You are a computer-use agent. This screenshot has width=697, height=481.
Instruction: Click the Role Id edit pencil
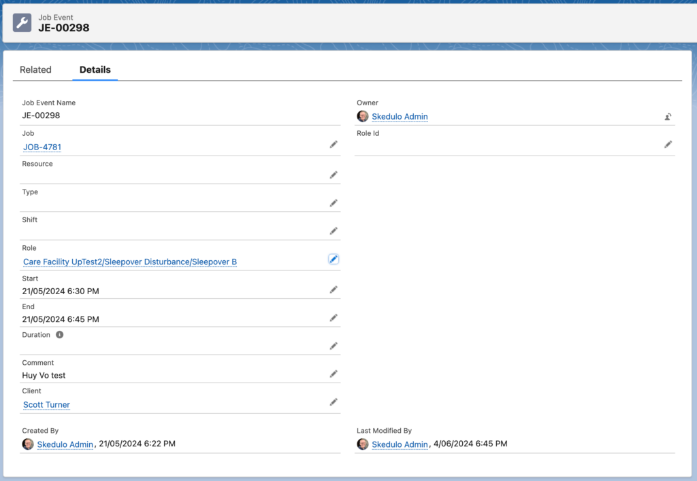(668, 145)
